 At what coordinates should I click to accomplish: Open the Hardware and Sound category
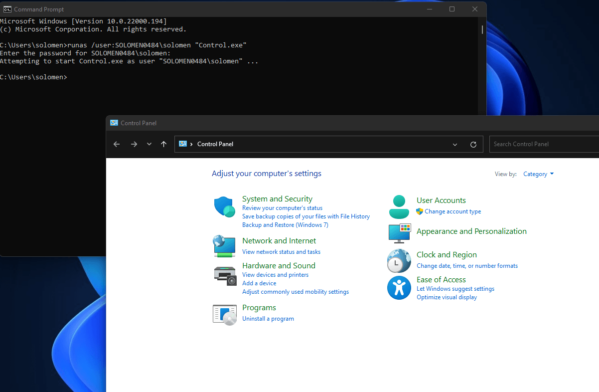click(279, 266)
